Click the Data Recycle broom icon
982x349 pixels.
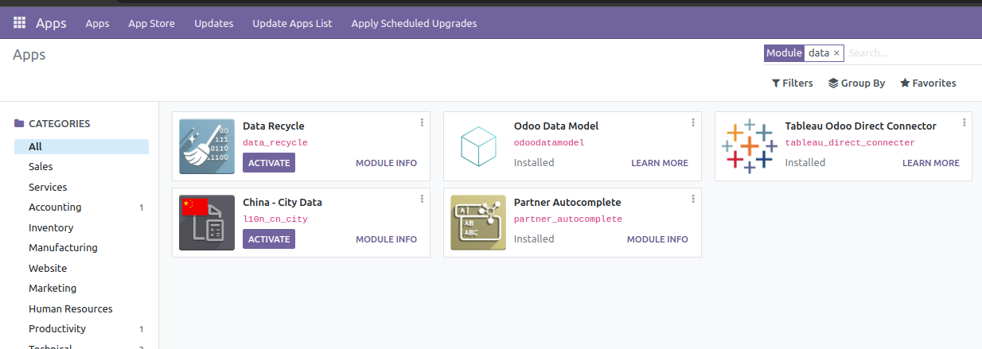pyautogui.click(x=207, y=146)
